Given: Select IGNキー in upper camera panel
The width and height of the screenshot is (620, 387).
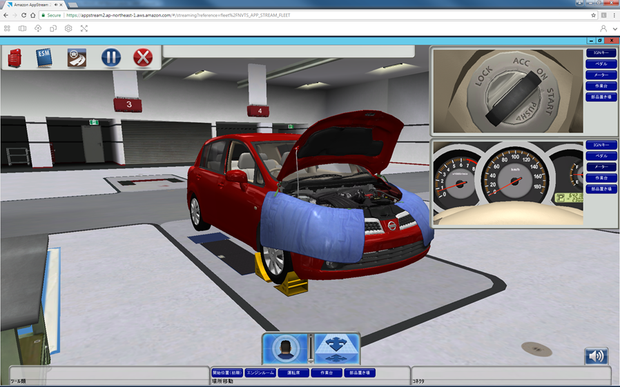Looking at the screenshot, I should pyautogui.click(x=601, y=53).
